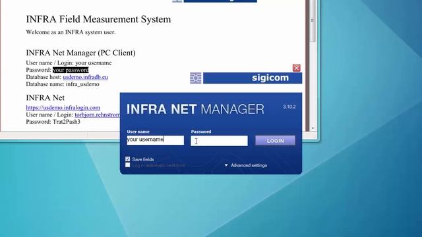Viewport: 422px width, 237px height.
Task: Click 'User name / Login: your username' text
Action: click(69, 63)
